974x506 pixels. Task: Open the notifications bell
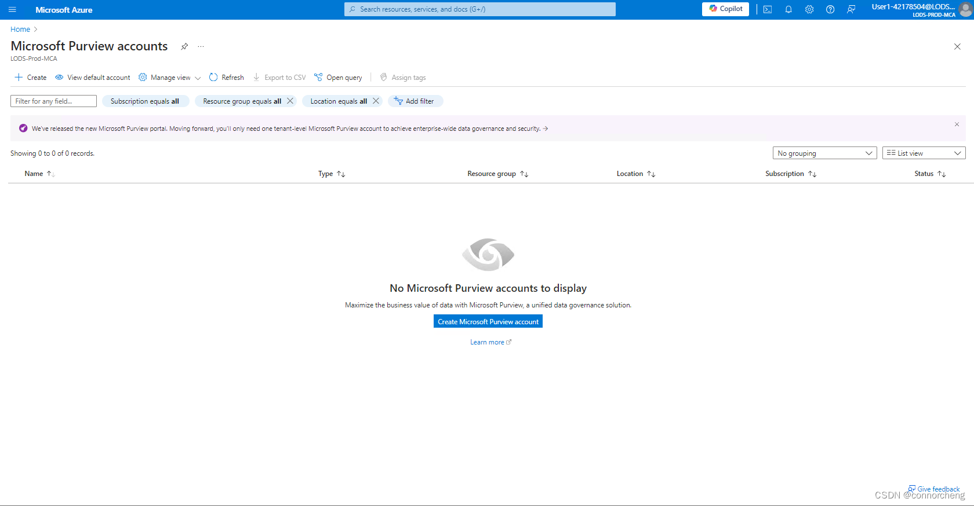pyautogui.click(x=788, y=9)
